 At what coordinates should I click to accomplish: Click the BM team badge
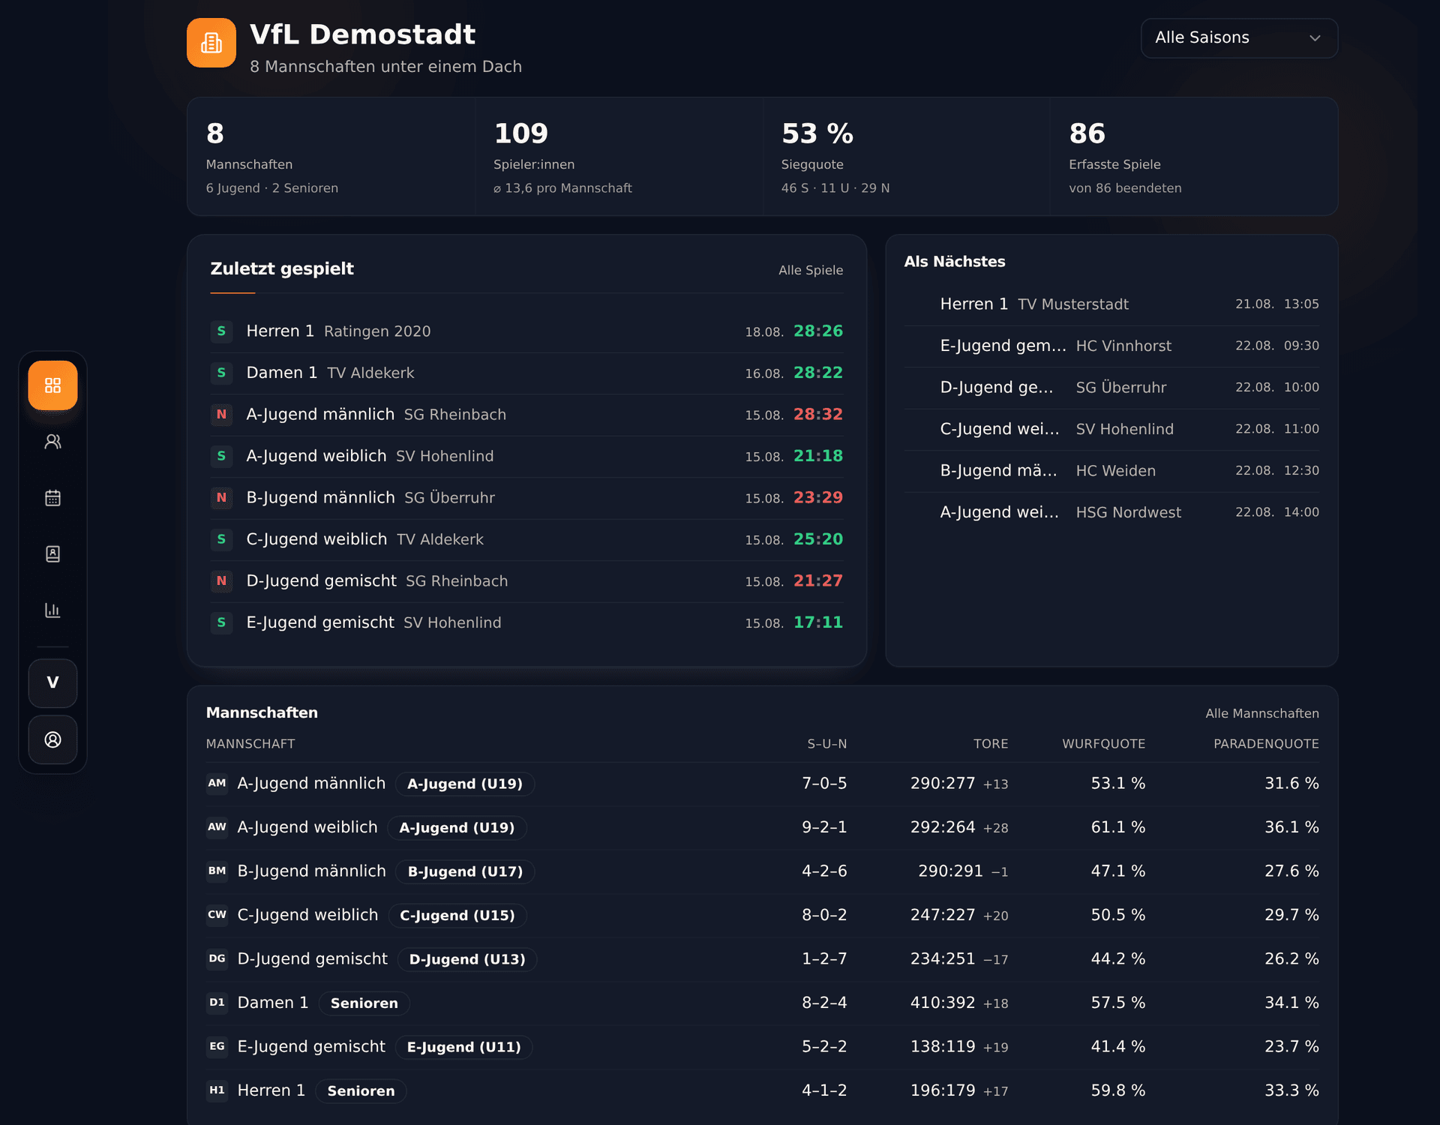pos(217,871)
